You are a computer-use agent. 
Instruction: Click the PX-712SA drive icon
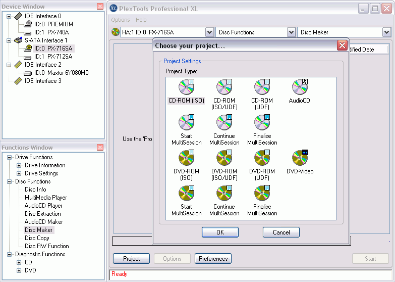[28, 57]
